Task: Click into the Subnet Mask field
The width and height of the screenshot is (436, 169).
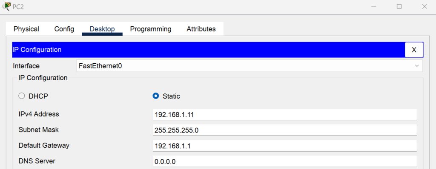Action: [x=285, y=130]
